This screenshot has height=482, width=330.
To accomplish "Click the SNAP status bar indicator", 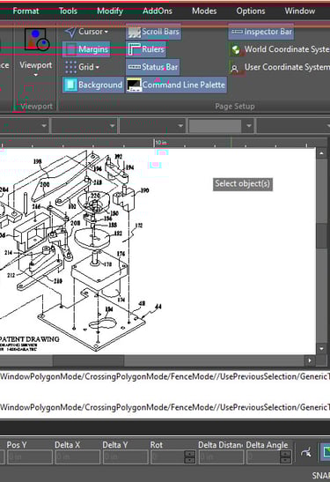I will coord(321,475).
